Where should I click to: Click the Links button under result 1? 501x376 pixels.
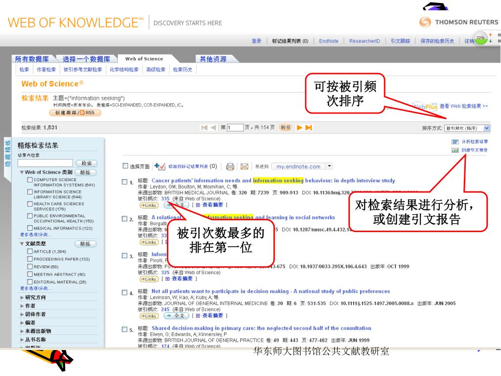(x=149, y=205)
